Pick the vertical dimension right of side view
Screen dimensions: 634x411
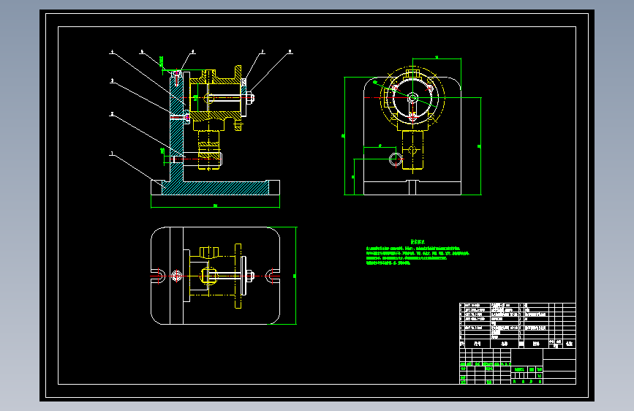(480, 146)
